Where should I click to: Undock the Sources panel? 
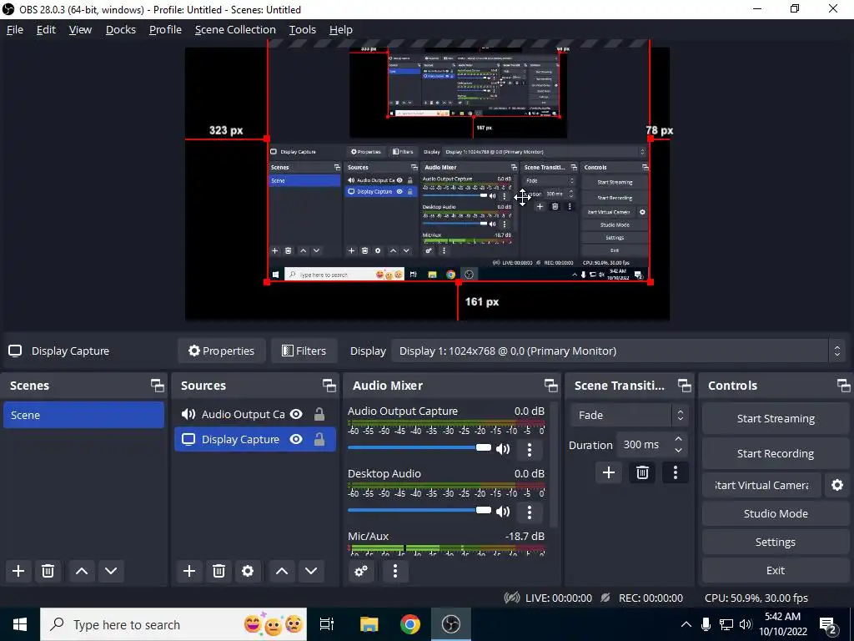pyautogui.click(x=329, y=386)
